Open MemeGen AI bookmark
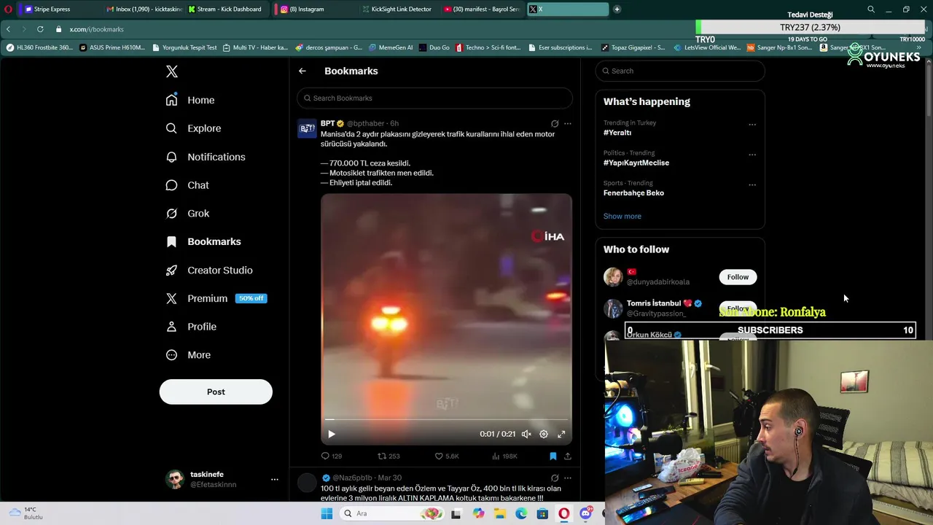 391,47
